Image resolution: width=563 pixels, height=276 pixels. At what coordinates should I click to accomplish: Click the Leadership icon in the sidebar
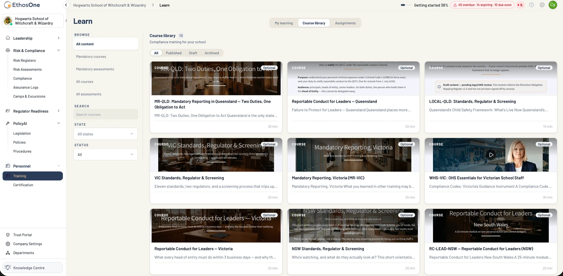coord(8,38)
